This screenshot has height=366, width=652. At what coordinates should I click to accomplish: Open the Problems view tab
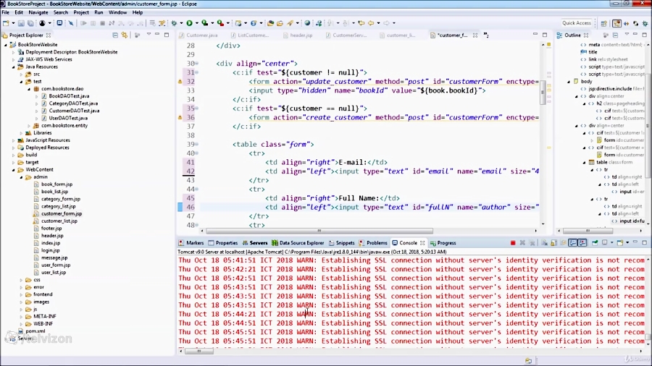pos(373,243)
